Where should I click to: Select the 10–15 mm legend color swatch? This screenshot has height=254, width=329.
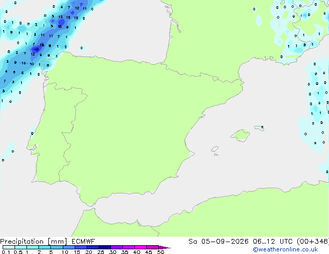(68, 247)
